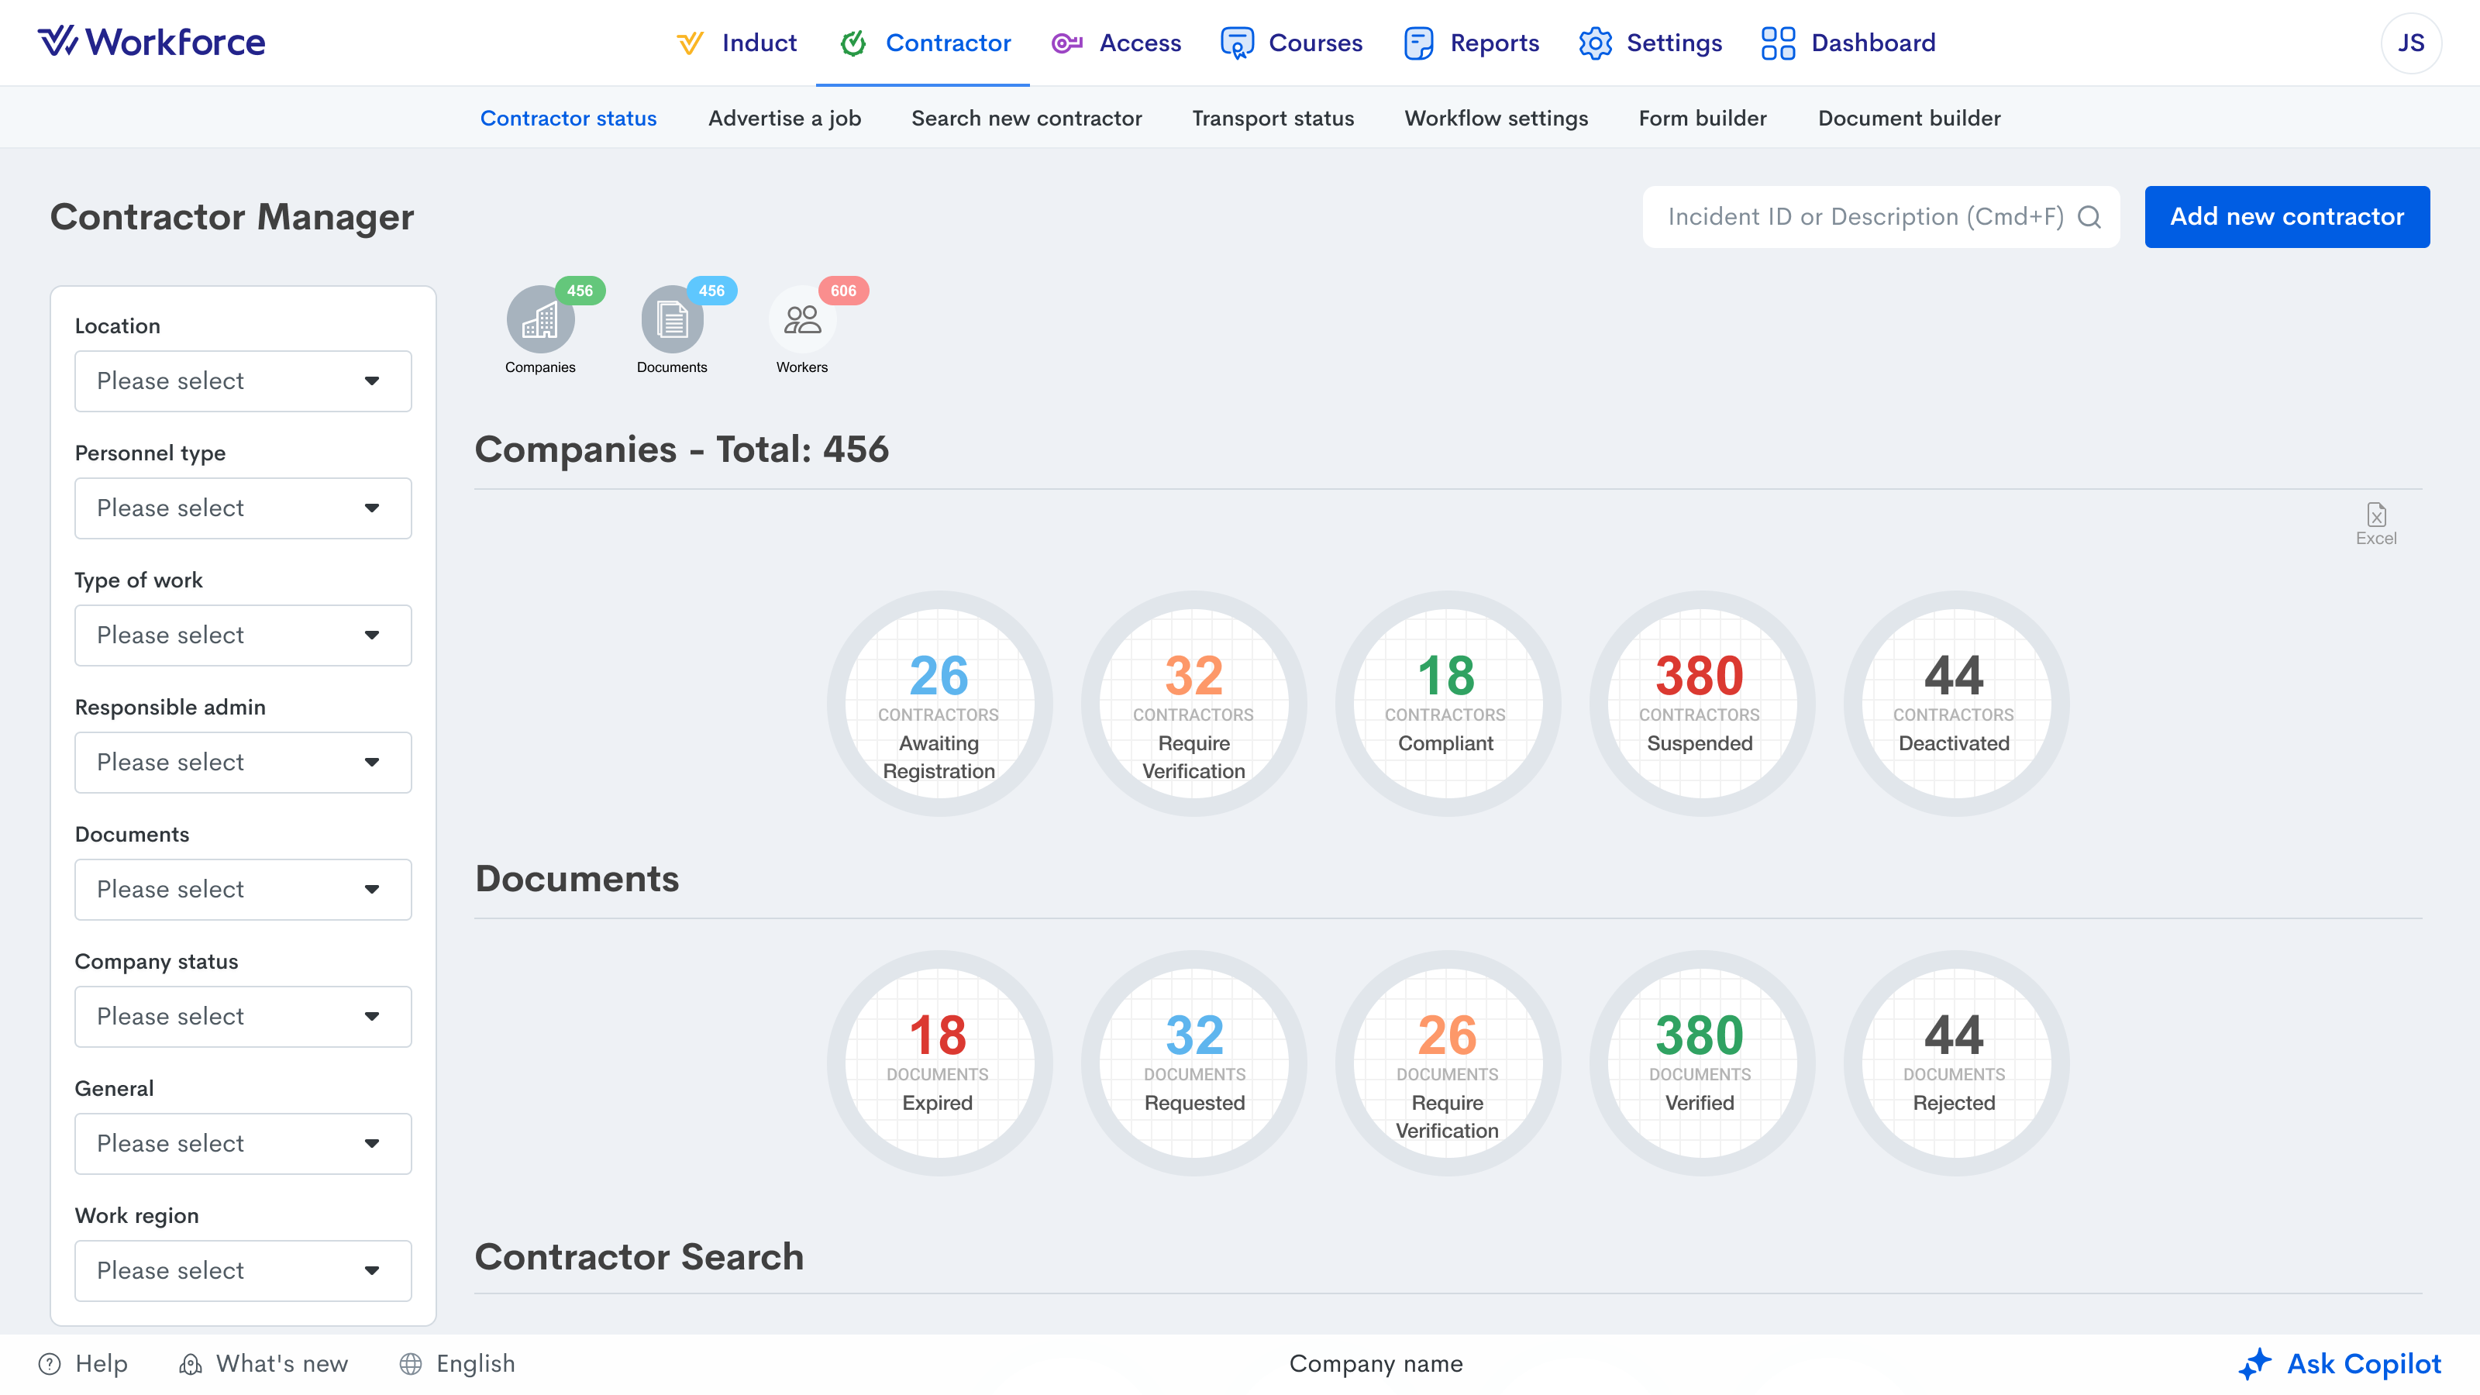Screen dimensions: 2480x1395
Task: Open the Form builder tab
Action: [1702, 119]
